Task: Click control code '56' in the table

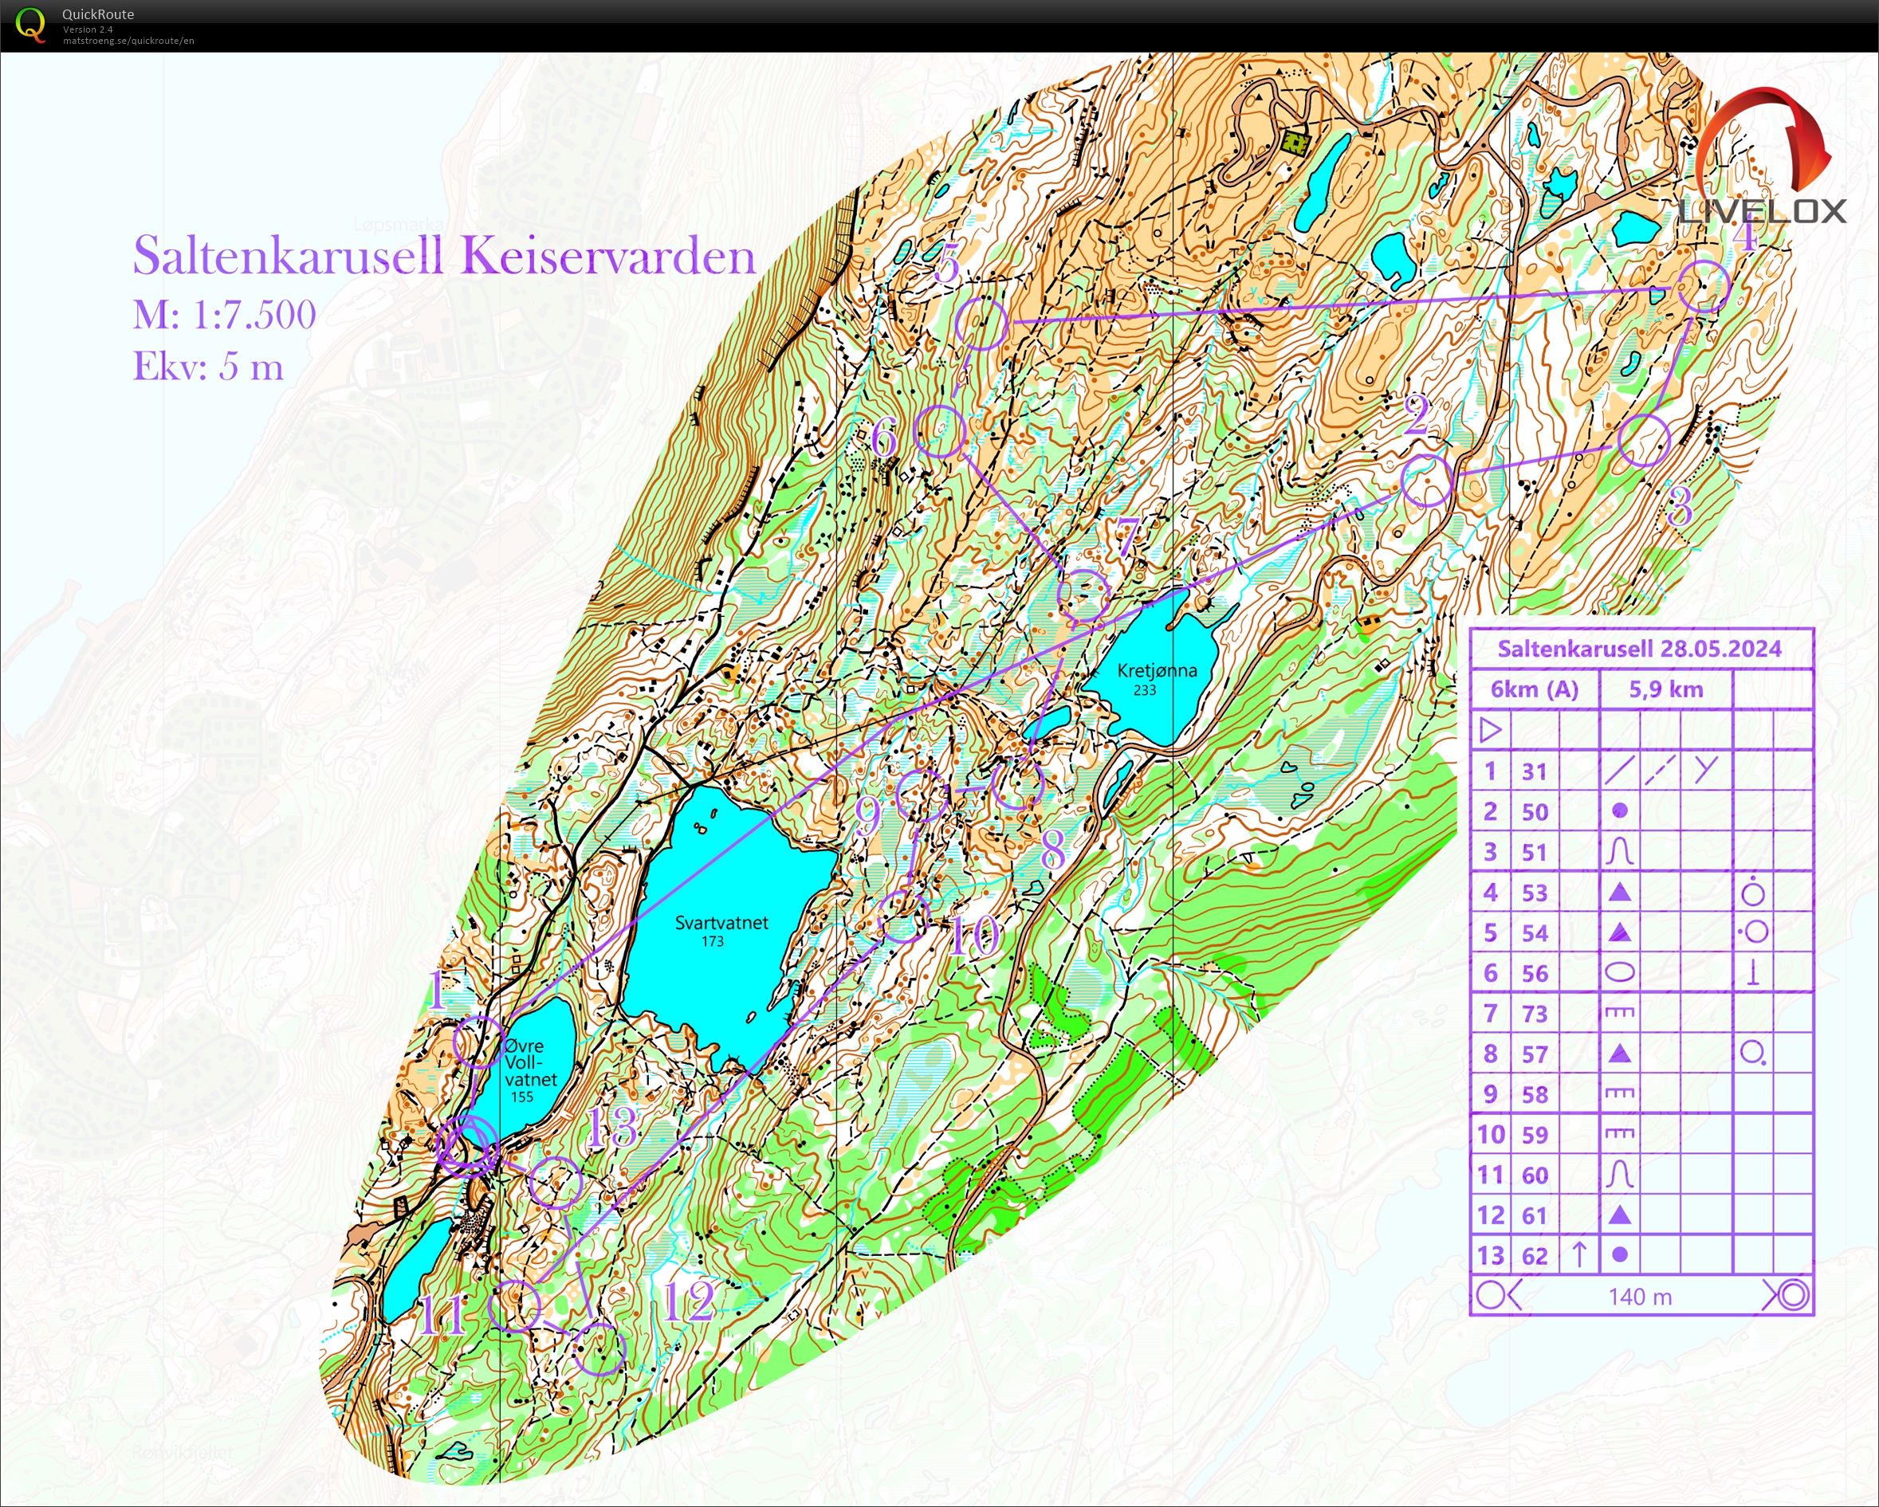Action: pyautogui.click(x=1535, y=973)
